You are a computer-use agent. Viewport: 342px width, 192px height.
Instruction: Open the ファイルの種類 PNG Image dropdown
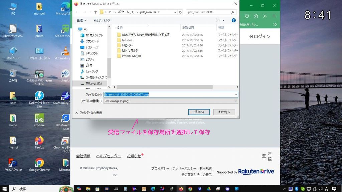click(x=171, y=101)
